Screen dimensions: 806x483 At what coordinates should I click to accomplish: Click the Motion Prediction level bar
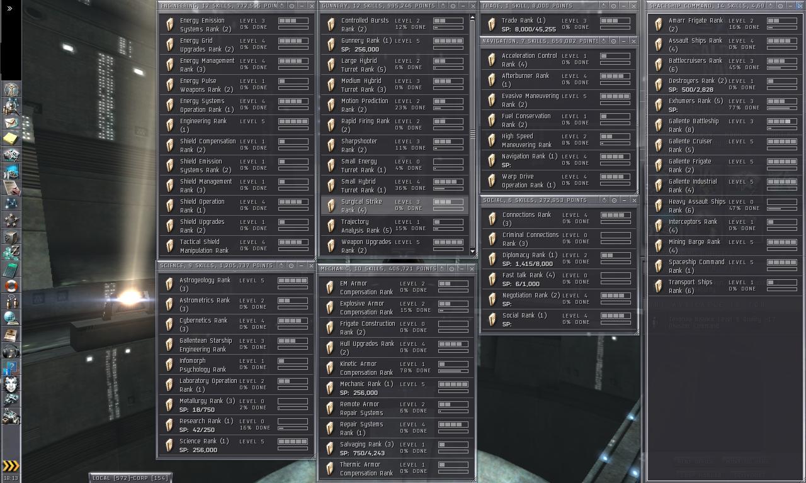[x=448, y=101]
